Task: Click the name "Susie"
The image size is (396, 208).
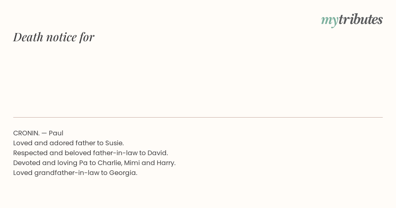Action: 114,143
